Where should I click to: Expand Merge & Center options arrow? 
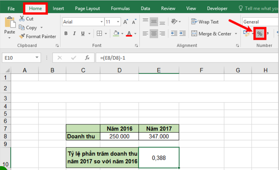(236, 34)
